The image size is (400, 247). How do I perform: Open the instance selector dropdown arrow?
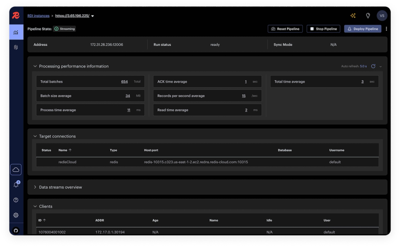93,16
